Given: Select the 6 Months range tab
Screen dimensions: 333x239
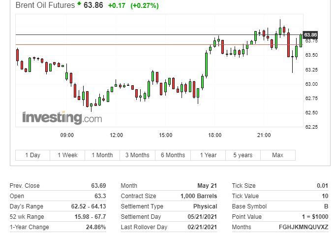Looking at the screenshot, I should 173,155.
